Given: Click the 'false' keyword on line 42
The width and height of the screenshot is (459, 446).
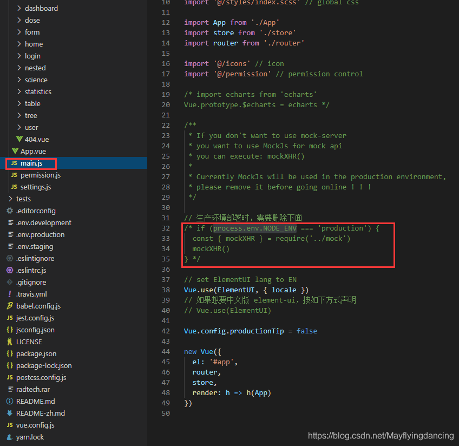Looking at the screenshot, I should click(307, 331).
